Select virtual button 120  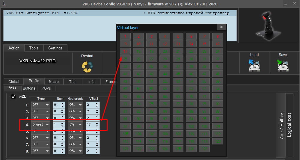pos(218,141)
